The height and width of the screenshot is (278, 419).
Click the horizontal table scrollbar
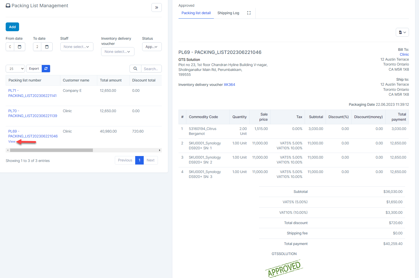click(x=52, y=150)
